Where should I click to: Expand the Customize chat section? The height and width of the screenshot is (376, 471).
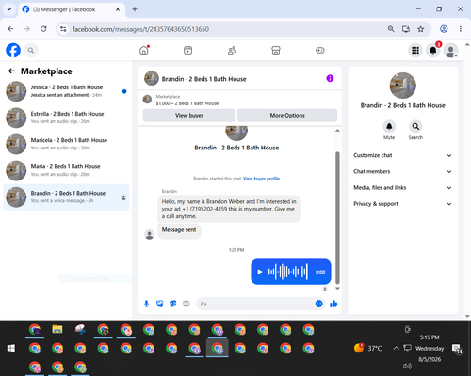[x=402, y=155]
